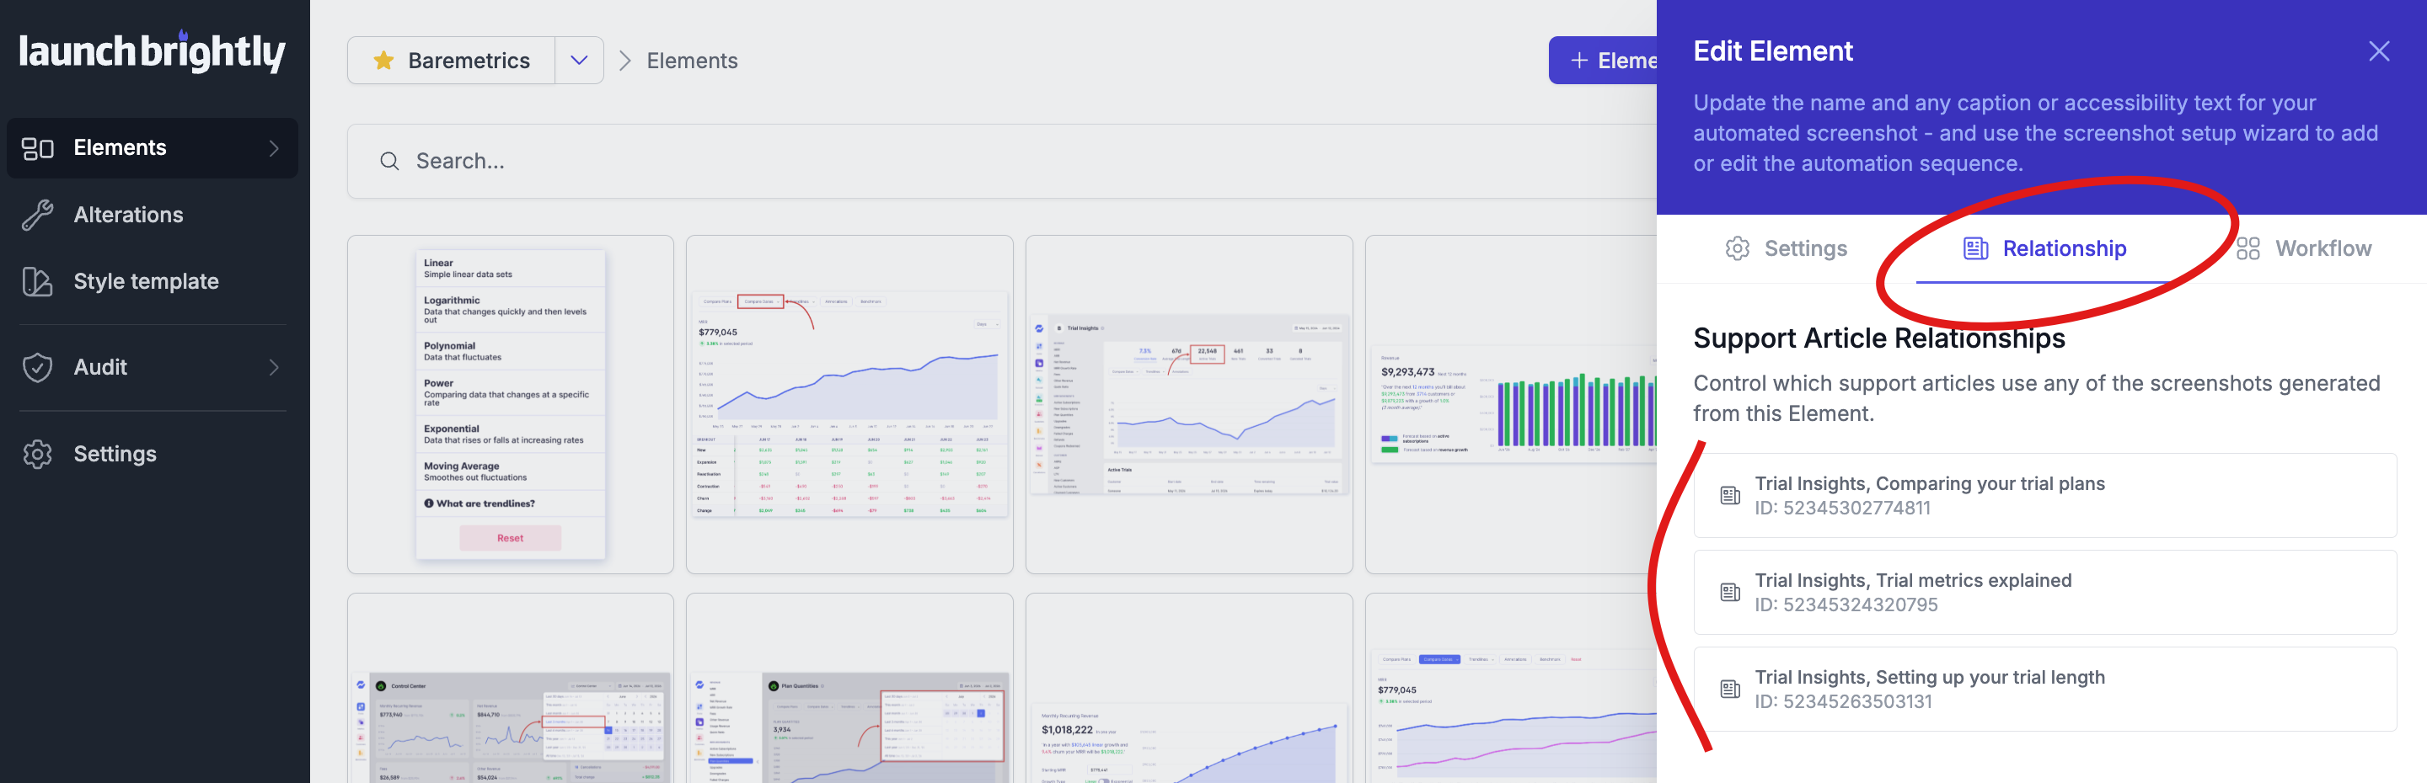Expand the Audit sidebar chevron

(273, 367)
